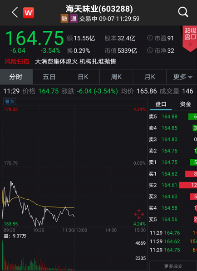The width and height of the screenshot is (197, 271).
Task: Tap the 量：9.37万 volume label
Action: (x=15, y=236)
